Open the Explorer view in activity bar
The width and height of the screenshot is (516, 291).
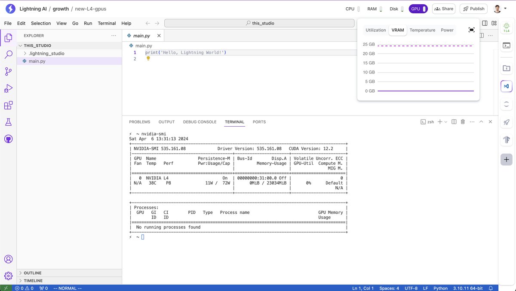click(x=8, y=38)
